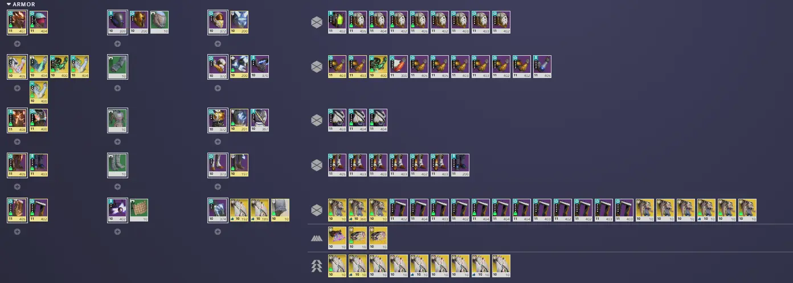Select the green plain chest armor
Viewport: 793px width, 283px height.
pyautogui.click(x=117, y=120)
